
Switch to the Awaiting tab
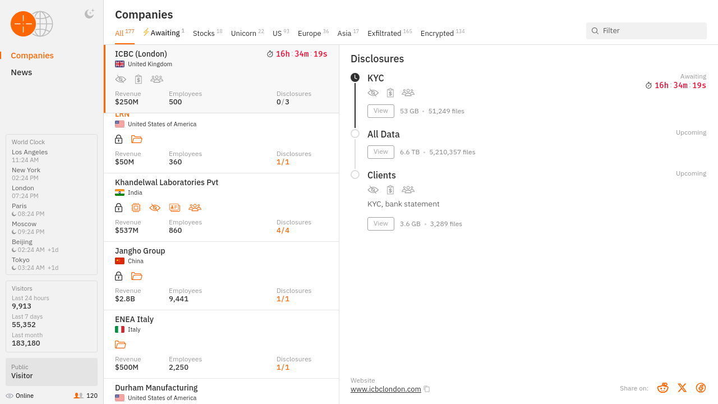[x=164, y=33]
